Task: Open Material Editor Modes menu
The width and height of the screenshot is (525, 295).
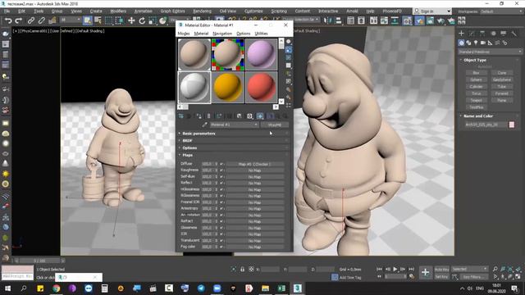Action: (184, 34)
